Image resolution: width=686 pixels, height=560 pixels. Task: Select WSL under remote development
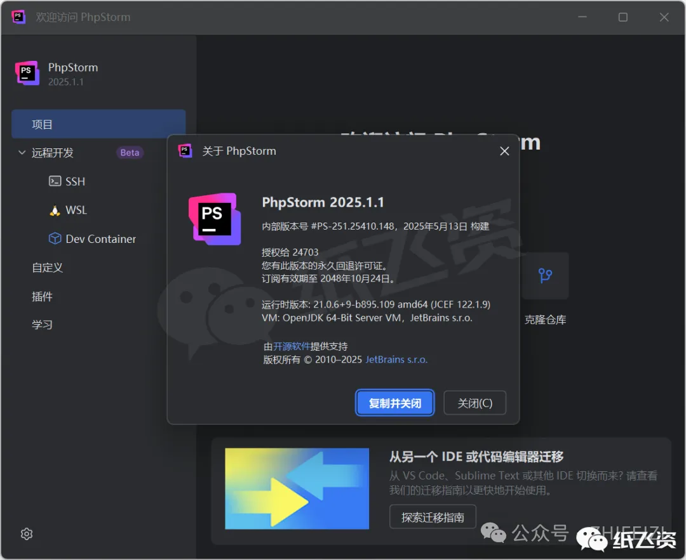[x=76, y=210]
